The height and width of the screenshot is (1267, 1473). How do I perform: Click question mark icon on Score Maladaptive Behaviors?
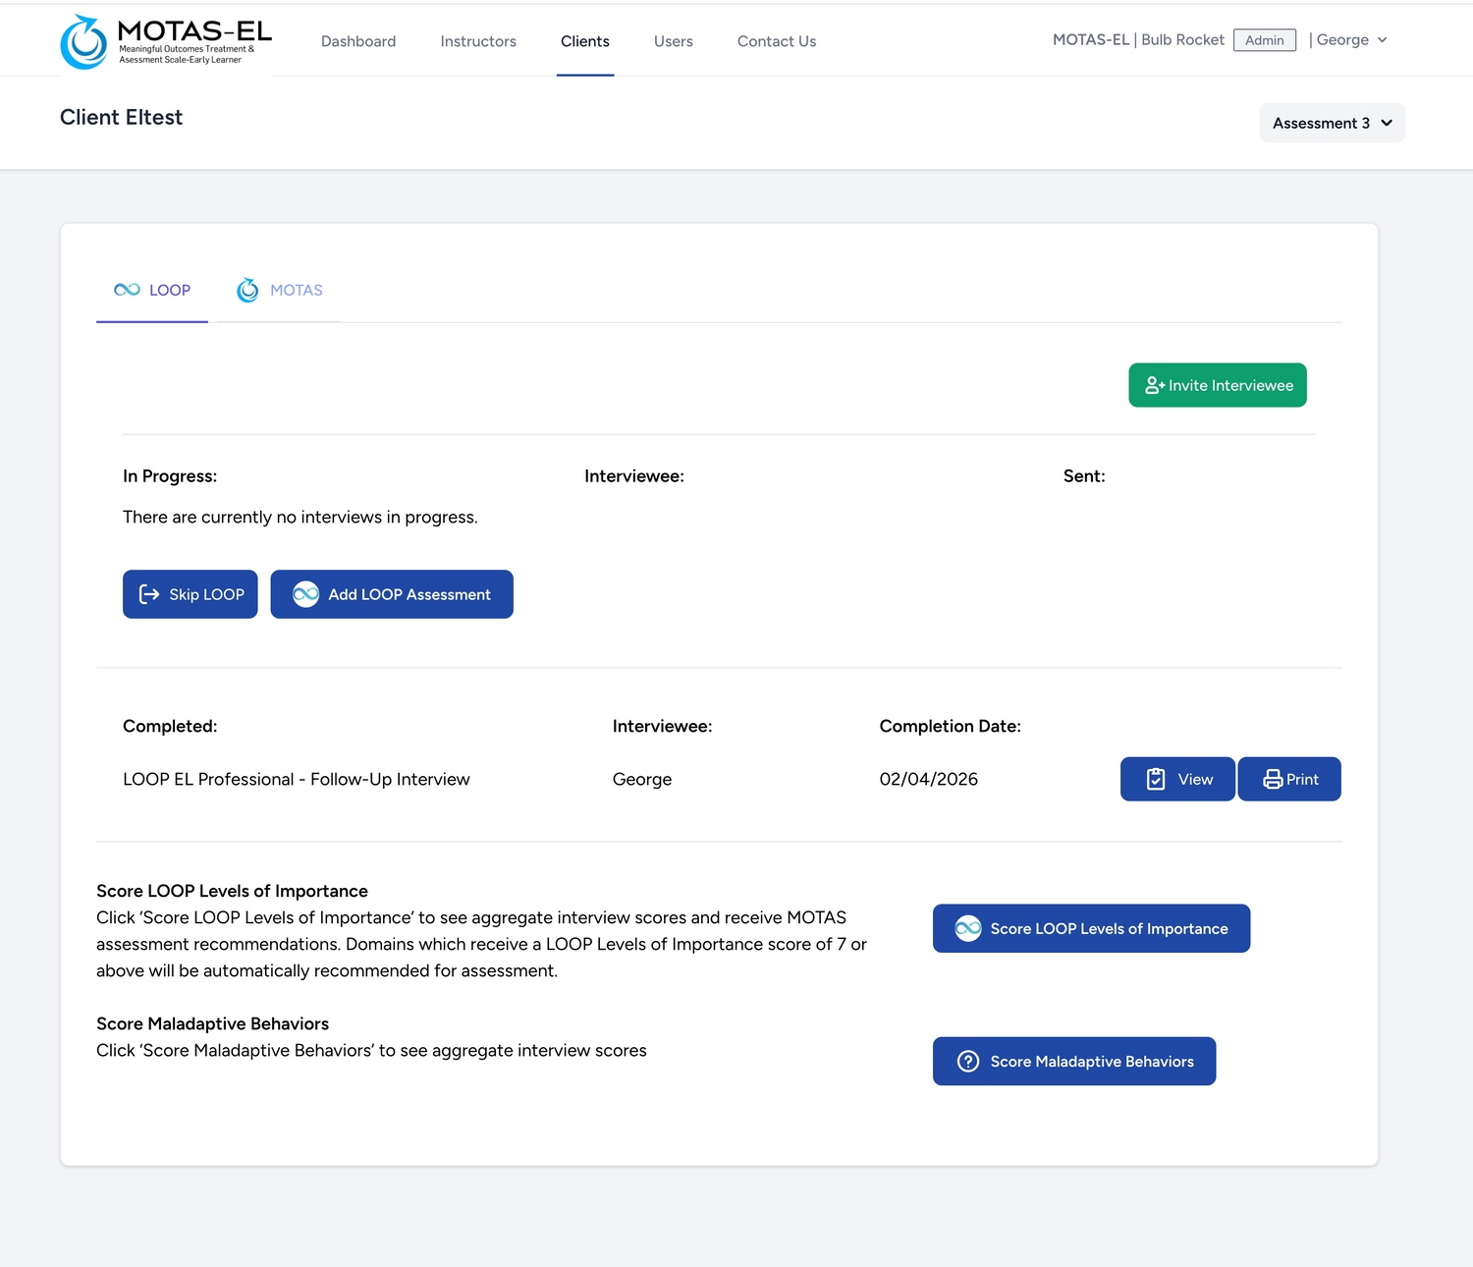point(968,1062)
